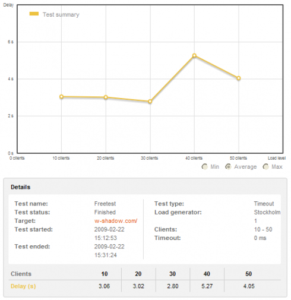Click the 50 clients column header in table
This screenshot has height=300, width=291.
click(249, 274)
